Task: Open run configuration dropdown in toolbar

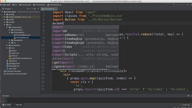Action: (x=170, y=5)
